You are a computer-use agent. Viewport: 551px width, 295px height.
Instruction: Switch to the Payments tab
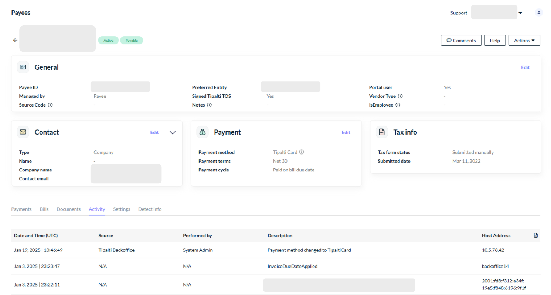point(21,209)
